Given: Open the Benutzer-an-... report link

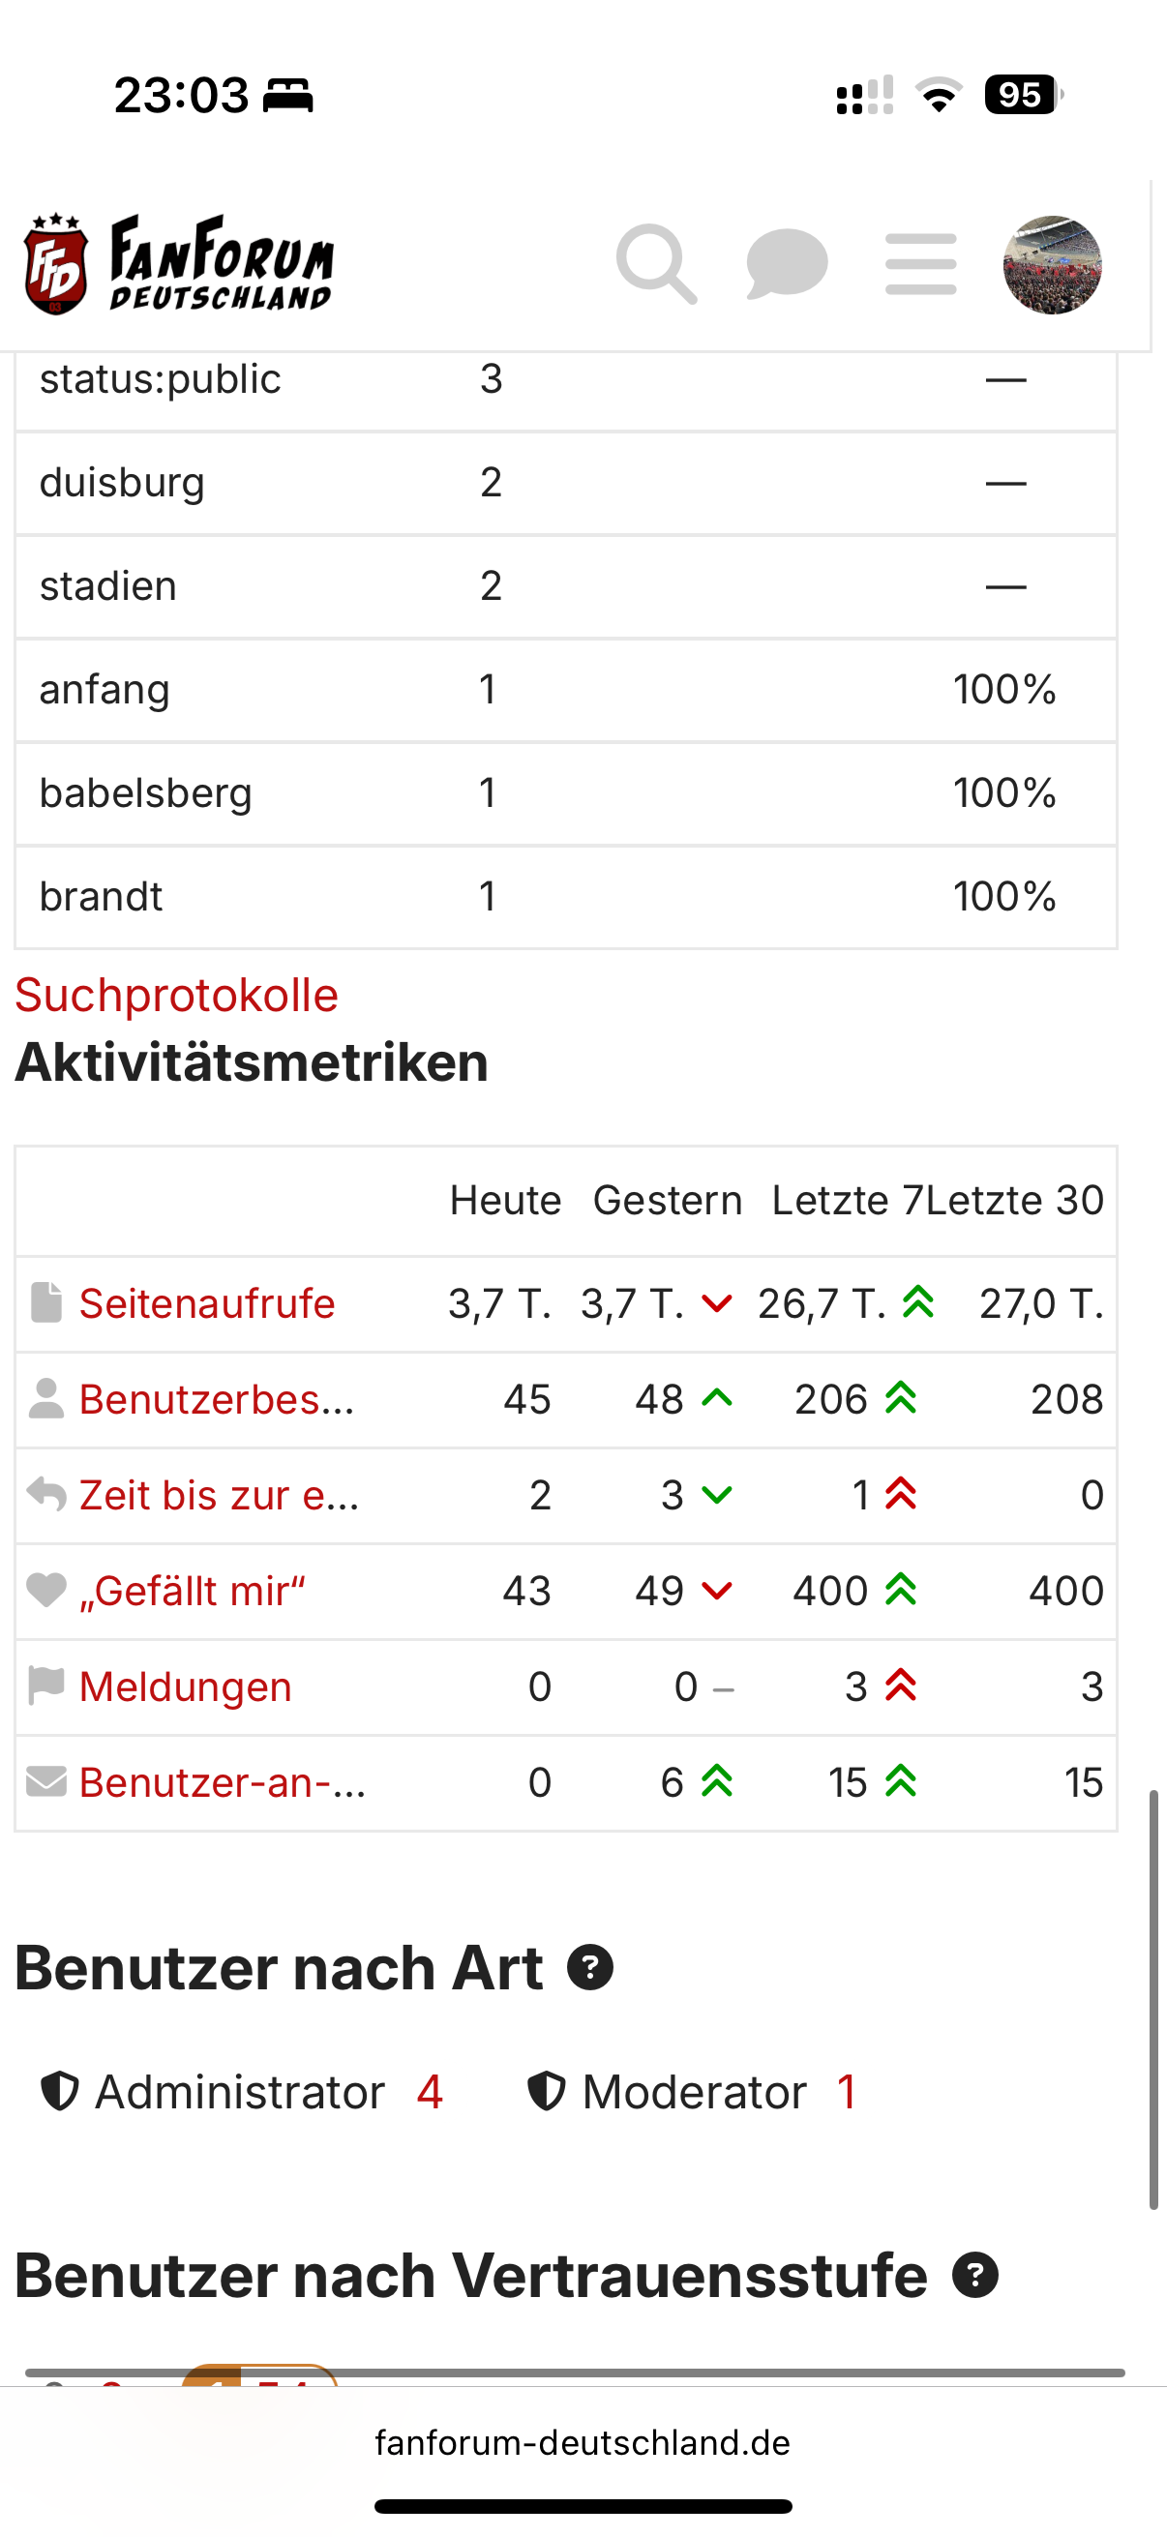Looking at the screenshot, I should pyautogui.click(x=223, y=1781).
